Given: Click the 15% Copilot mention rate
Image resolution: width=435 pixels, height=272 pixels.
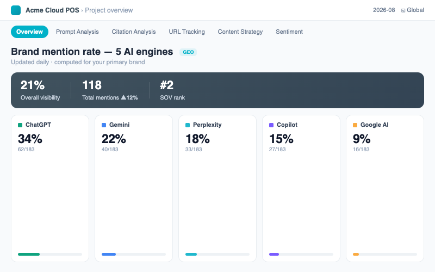Looking at the screenshot, I should tap(281, 139).
